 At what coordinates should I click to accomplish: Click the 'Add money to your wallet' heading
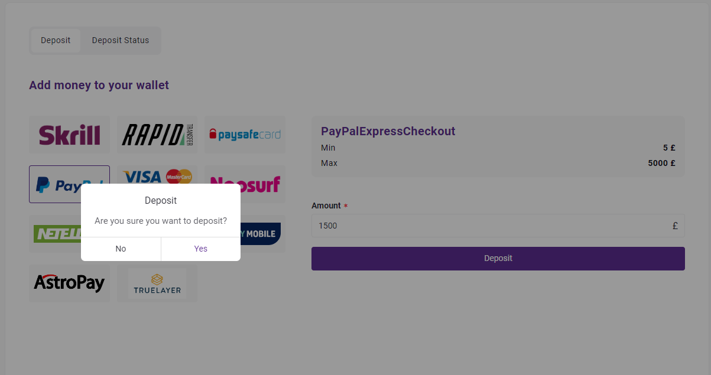point(99,85)
